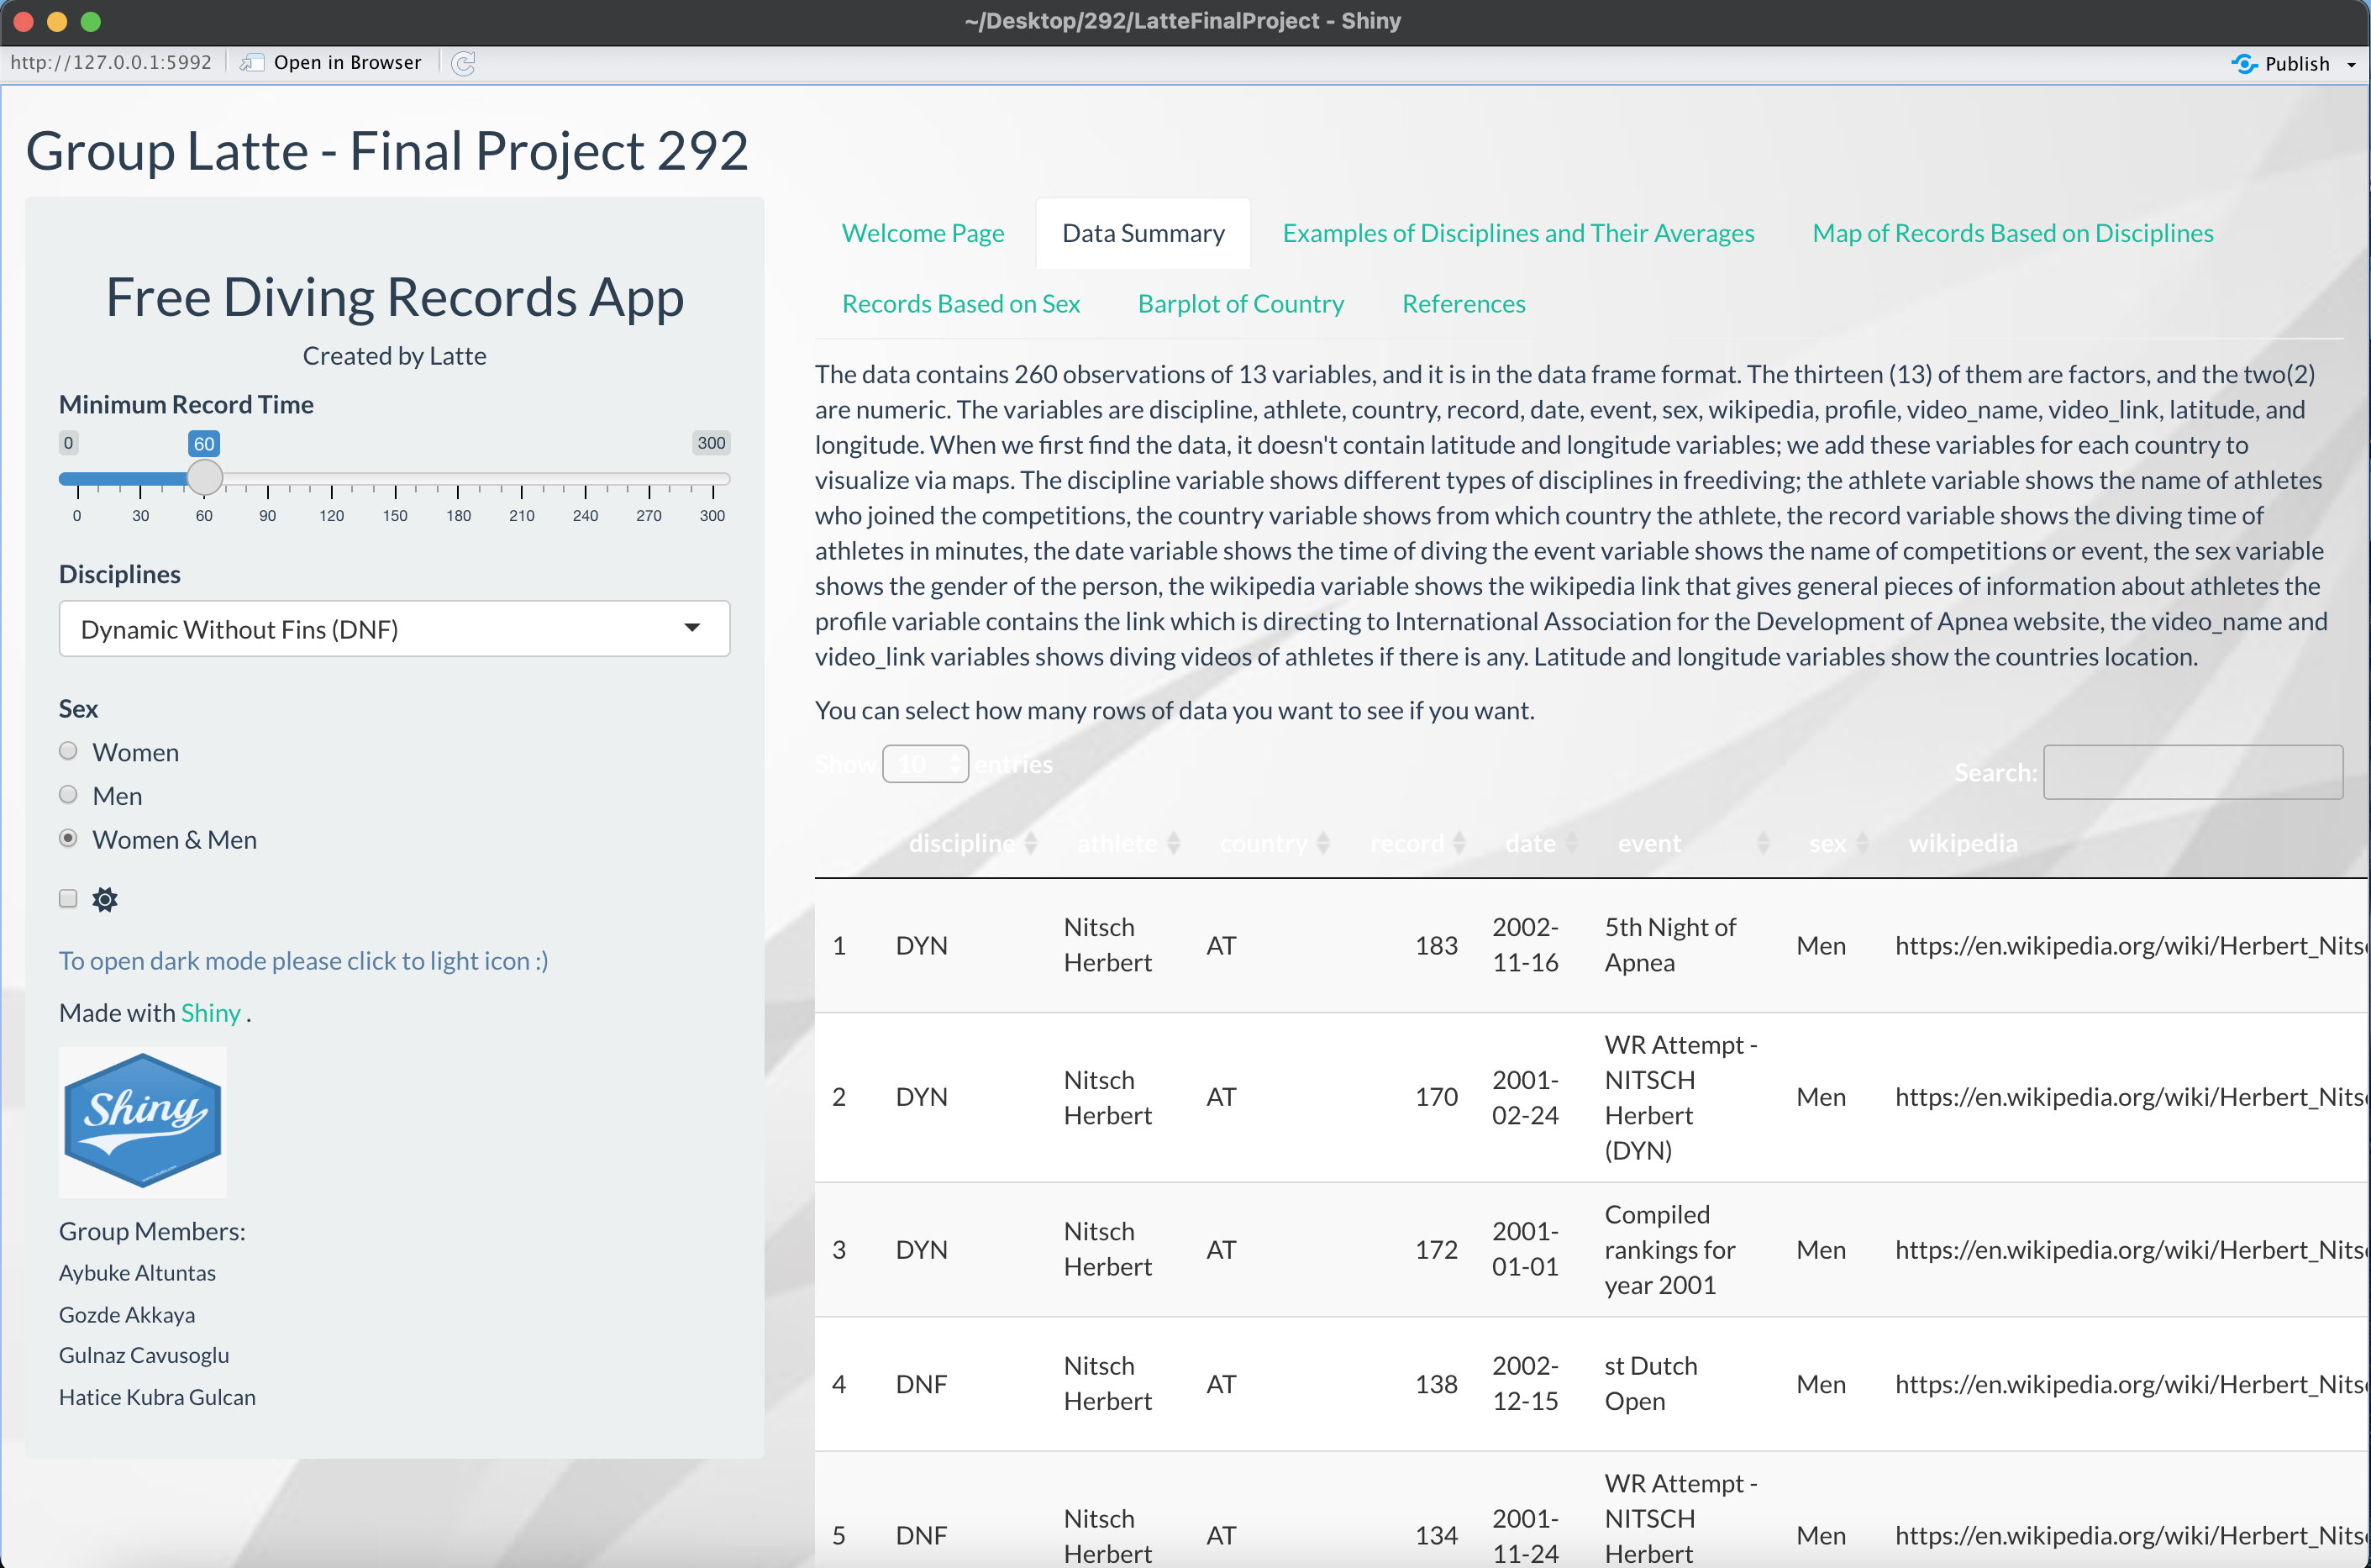Click the Publish icon
Viewport: 2371px width, 1568px height.
coord(2244,64)
